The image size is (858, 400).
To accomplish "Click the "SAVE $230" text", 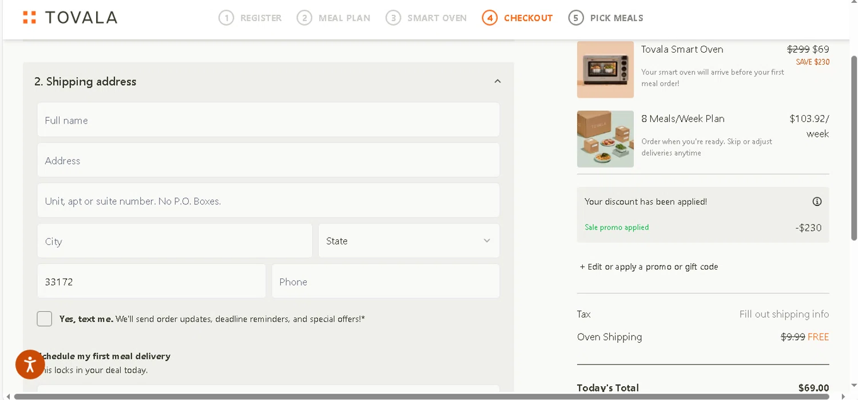I will [813, 62].
